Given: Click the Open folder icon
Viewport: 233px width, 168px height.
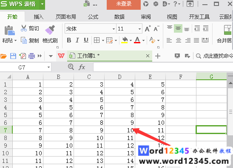Looking at the screenshot, I should [3, 56].
